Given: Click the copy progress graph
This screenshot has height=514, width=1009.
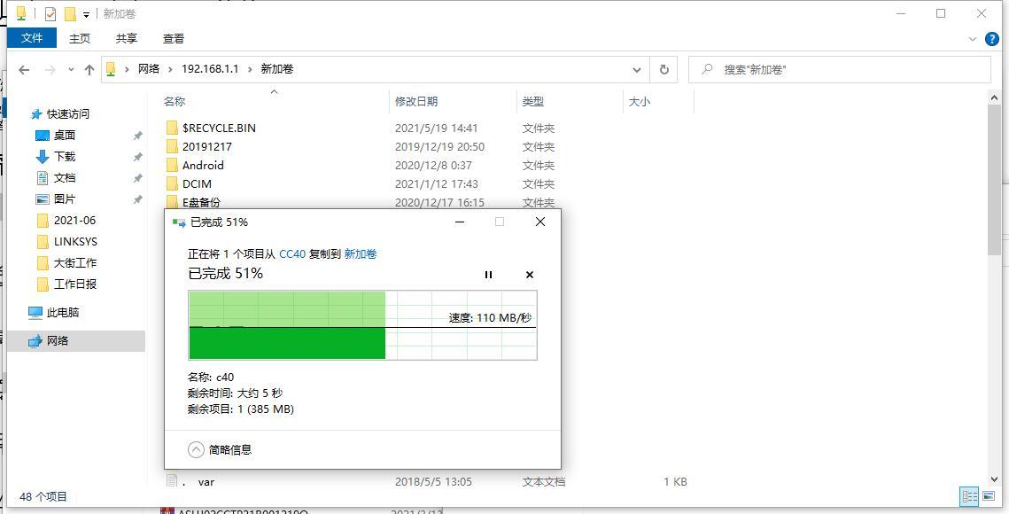Looking at the screenshot, I should click(x=362, y=325).
